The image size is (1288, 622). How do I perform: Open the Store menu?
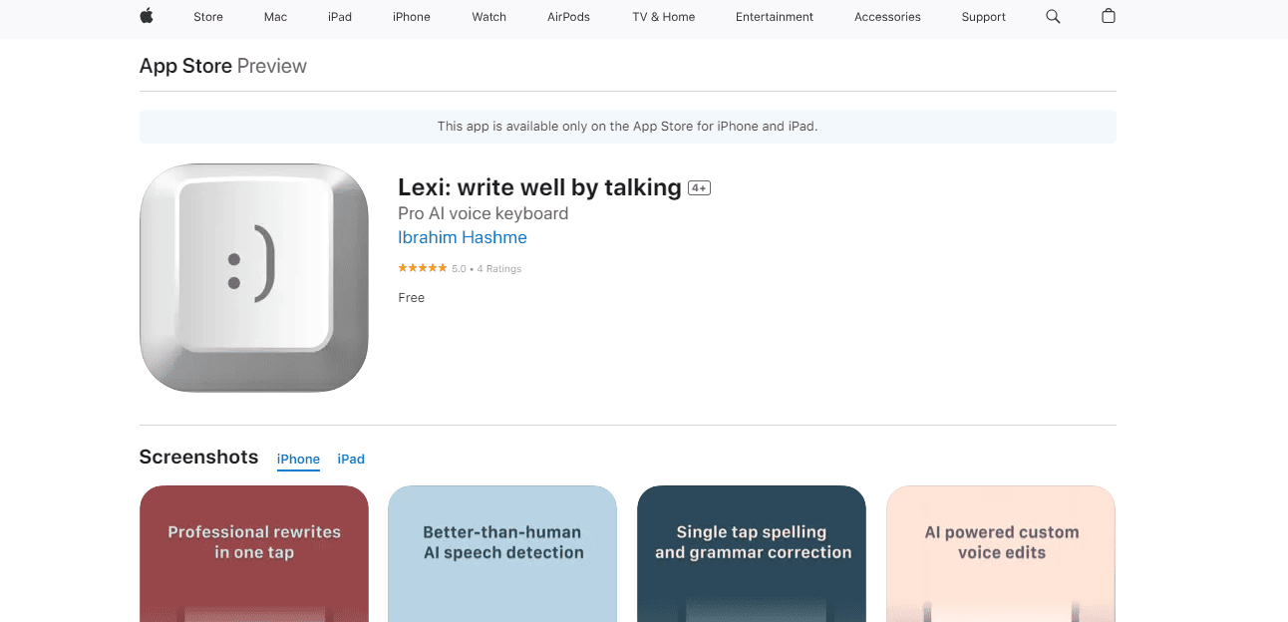pos(208,17)
